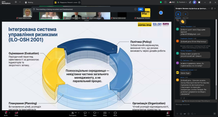218x117 pixels.
Task: Select the Everyone chat tab
Action: 178,14
